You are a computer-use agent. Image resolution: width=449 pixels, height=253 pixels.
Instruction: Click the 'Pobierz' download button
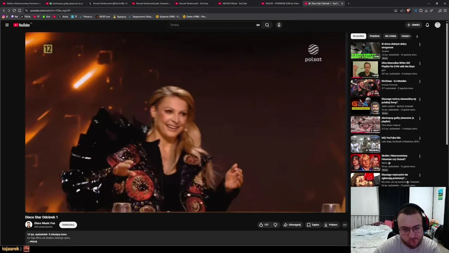pyautogui.click(x=330, y=225)
